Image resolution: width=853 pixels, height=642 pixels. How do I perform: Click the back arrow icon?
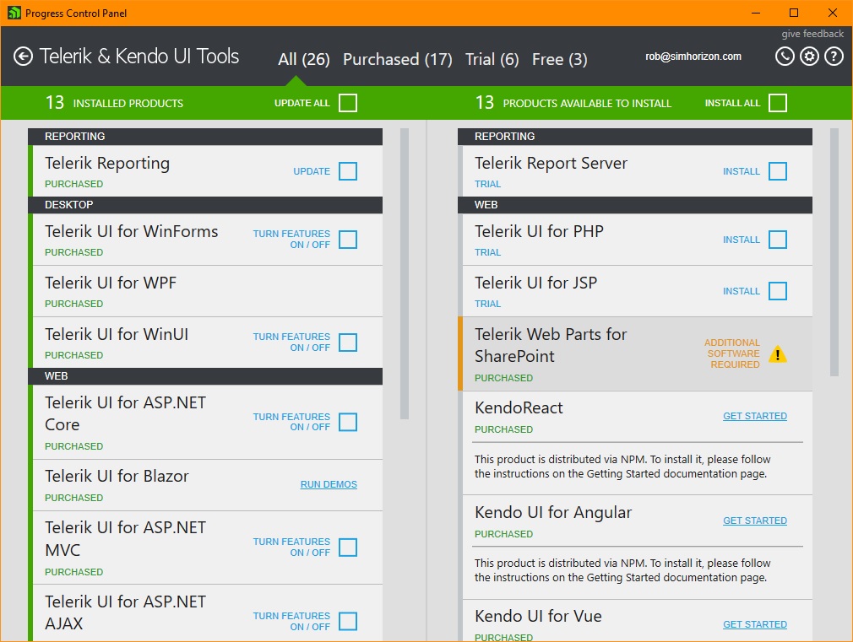(23, 57)
